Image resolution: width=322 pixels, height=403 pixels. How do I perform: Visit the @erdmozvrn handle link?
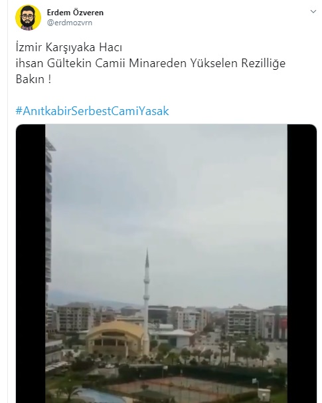pos(70,23)
